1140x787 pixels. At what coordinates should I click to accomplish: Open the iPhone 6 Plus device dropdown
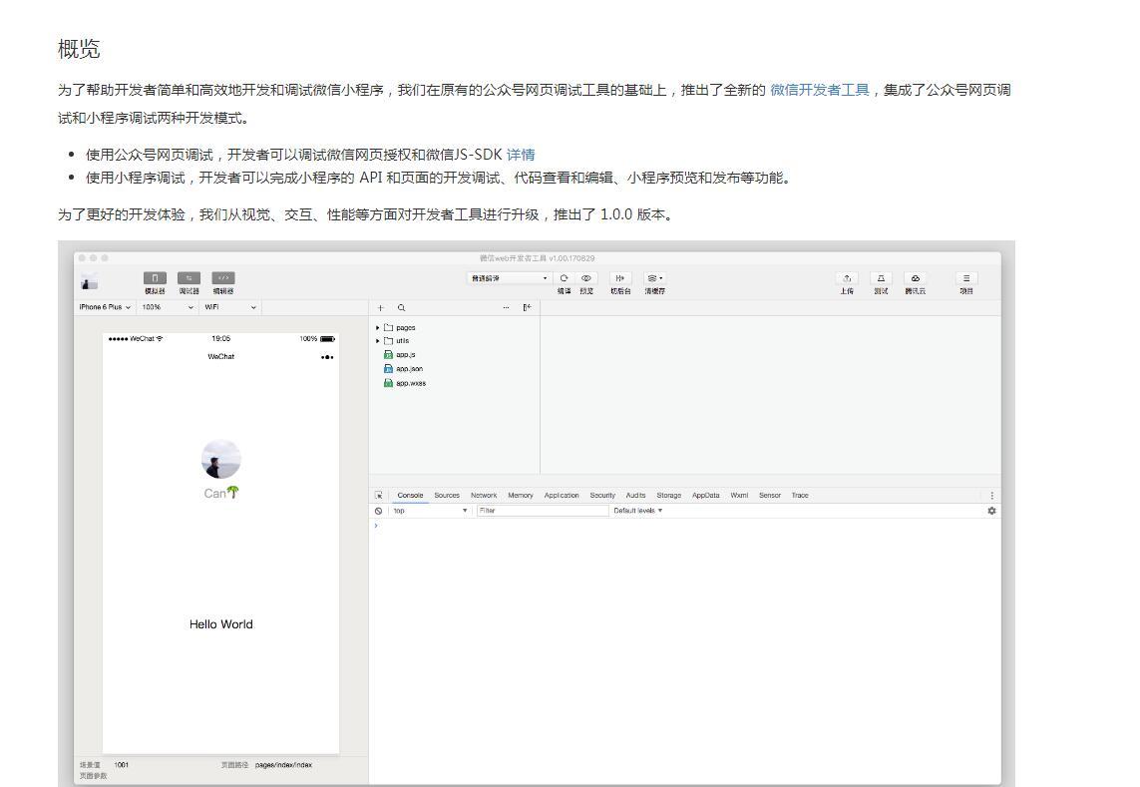coord(105,307)
